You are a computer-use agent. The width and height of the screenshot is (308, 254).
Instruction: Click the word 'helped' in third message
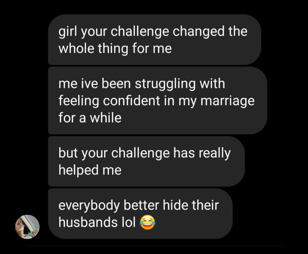(x=78, y=170)
